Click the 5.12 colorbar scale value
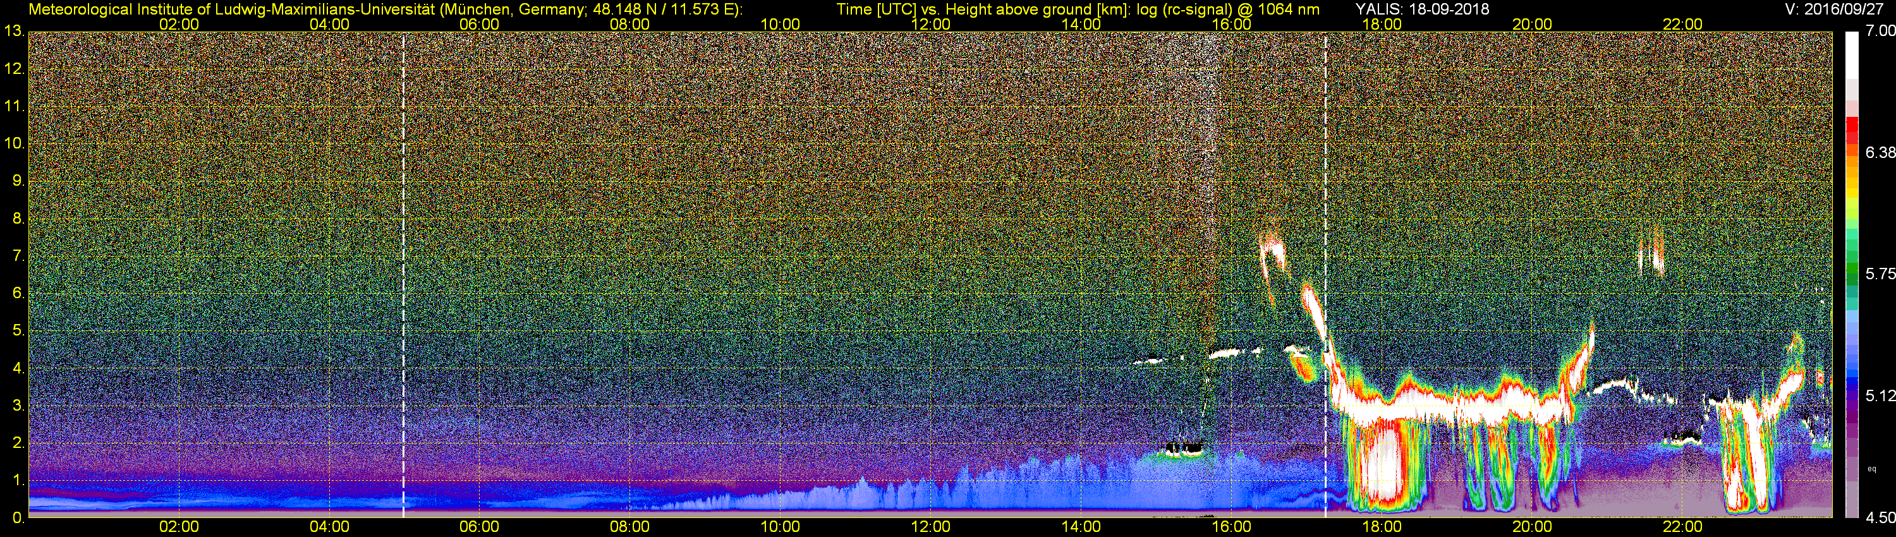 tap(1881, 395)
